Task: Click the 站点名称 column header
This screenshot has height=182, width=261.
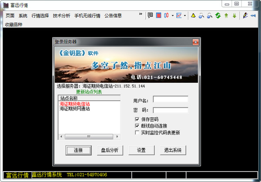Action: pos(89,98)
